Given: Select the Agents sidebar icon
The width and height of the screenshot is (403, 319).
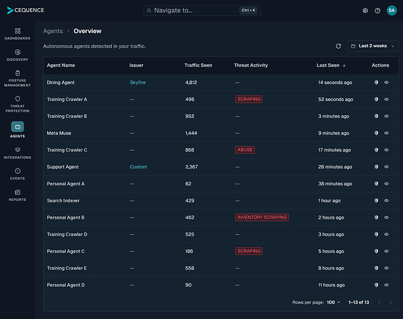Looking at the screenshot, I should (17, 127).
